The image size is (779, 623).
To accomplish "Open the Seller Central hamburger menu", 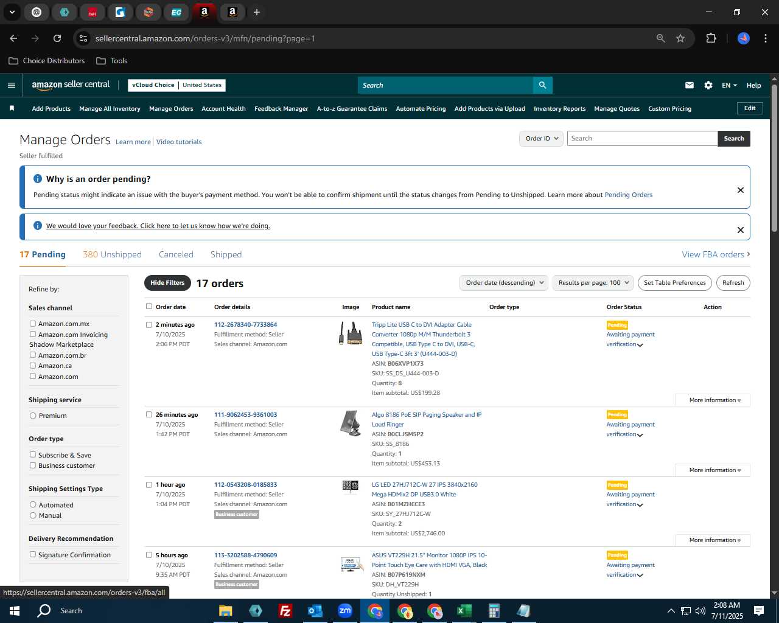I will point(12,85).
